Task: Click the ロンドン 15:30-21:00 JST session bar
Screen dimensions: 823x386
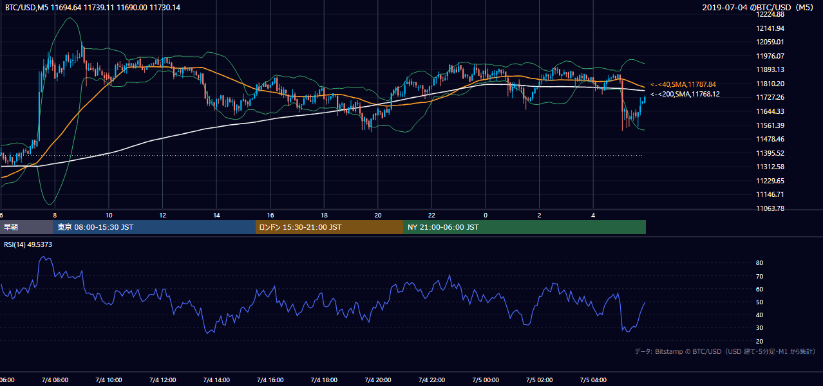Action: (330, 227)
